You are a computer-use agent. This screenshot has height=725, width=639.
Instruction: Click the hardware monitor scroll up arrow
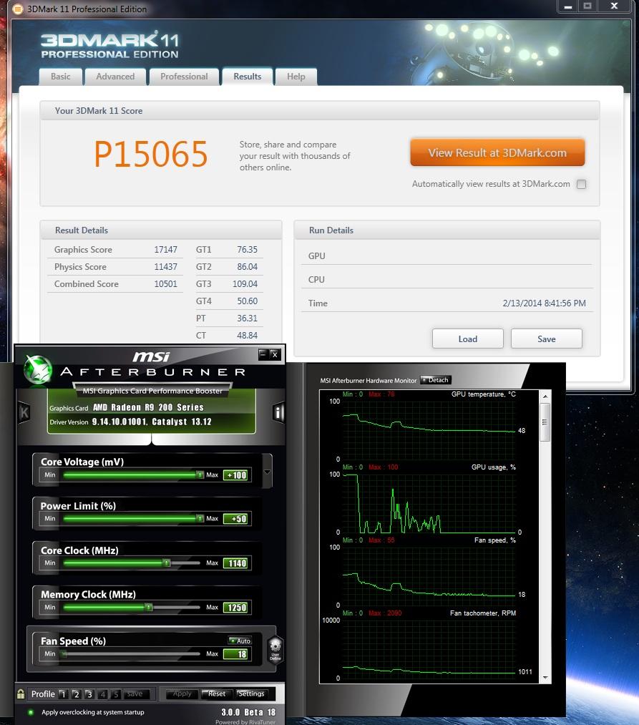pos(545,396)
